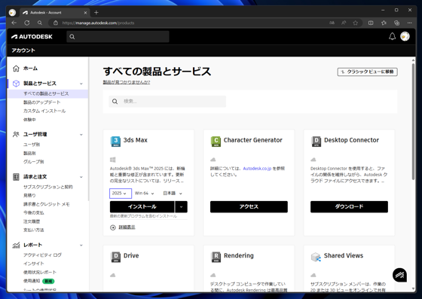Screen dimensions: 422x299
Task: Open 注文履歴 in sidebar
Action: point(32,221)
